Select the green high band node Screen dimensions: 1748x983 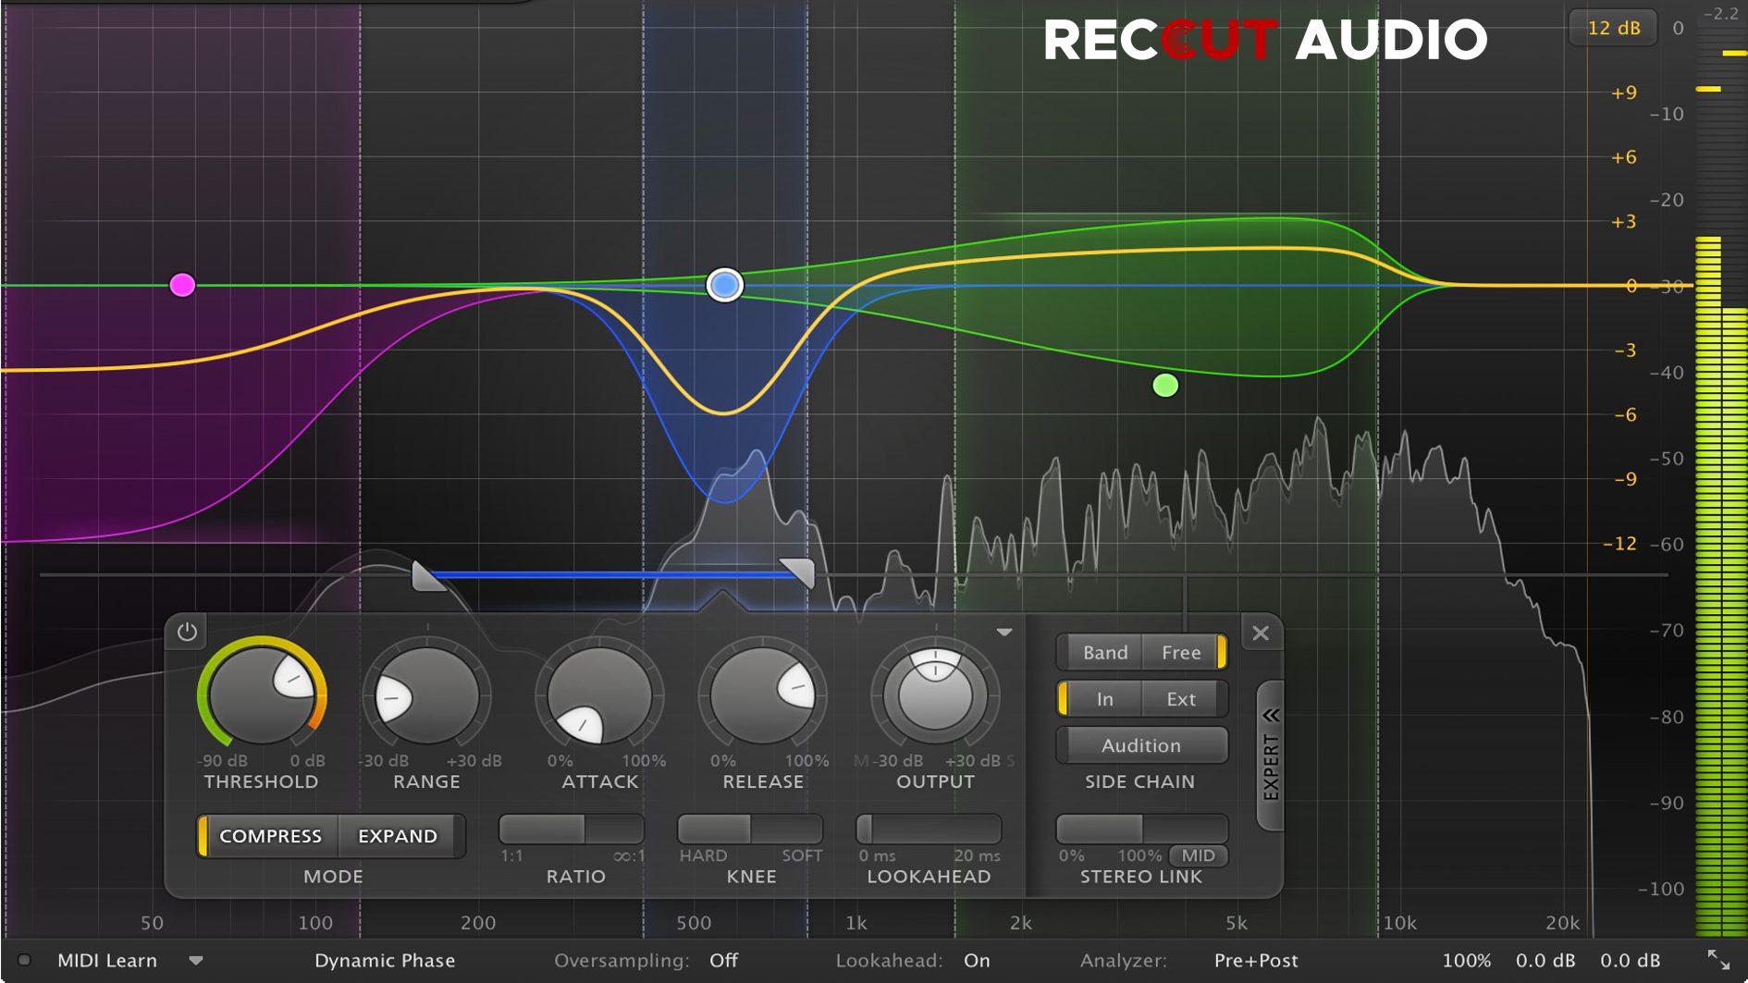(1165, 386)
